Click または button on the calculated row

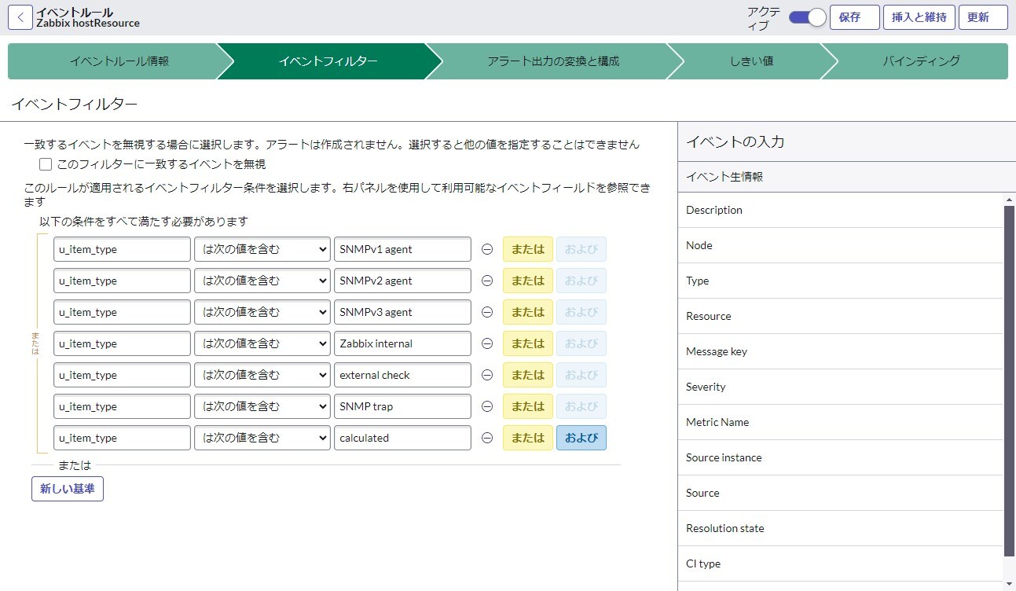(528, 438)
